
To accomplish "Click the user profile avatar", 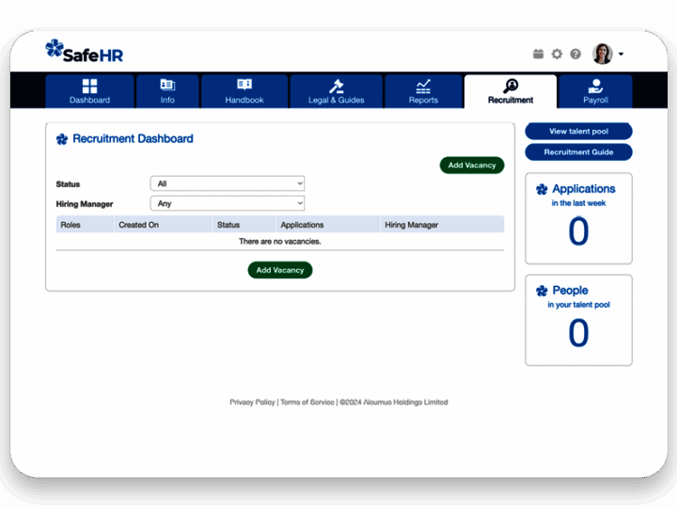I will (x=603, y=54).
